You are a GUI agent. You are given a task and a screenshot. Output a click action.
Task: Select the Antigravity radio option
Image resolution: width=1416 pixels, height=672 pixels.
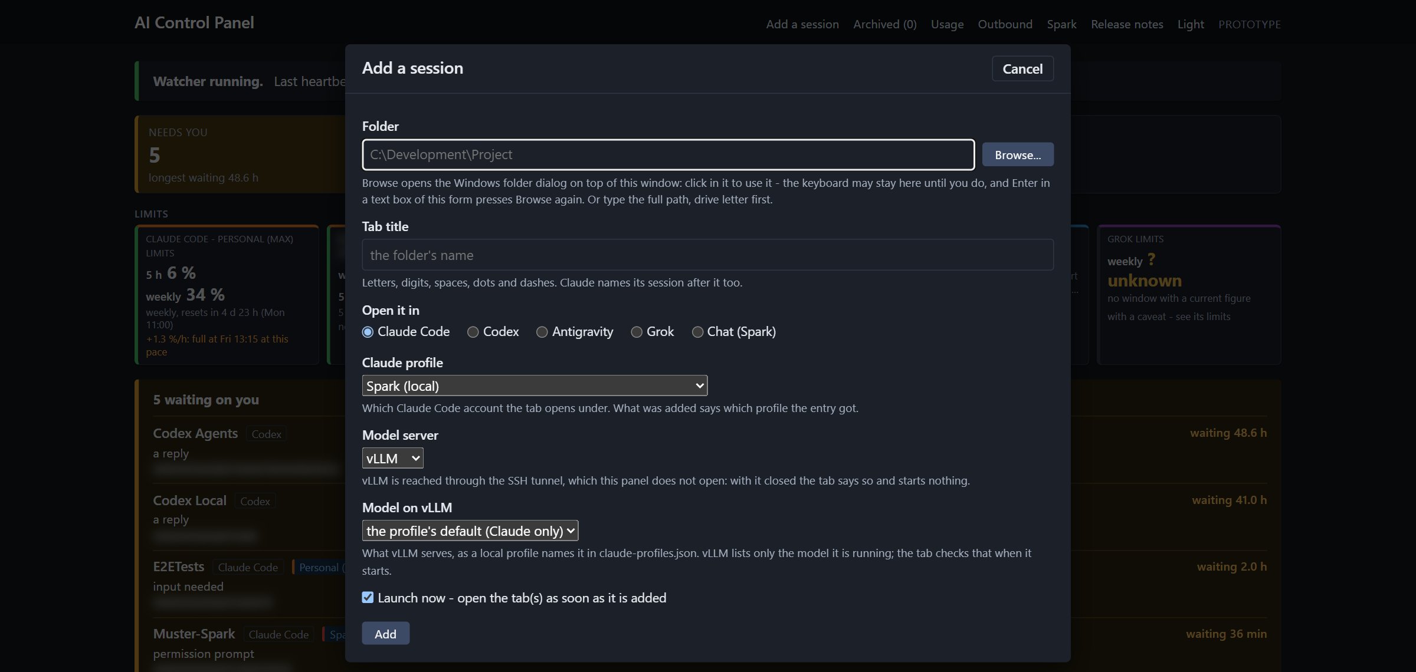(542, 332)
